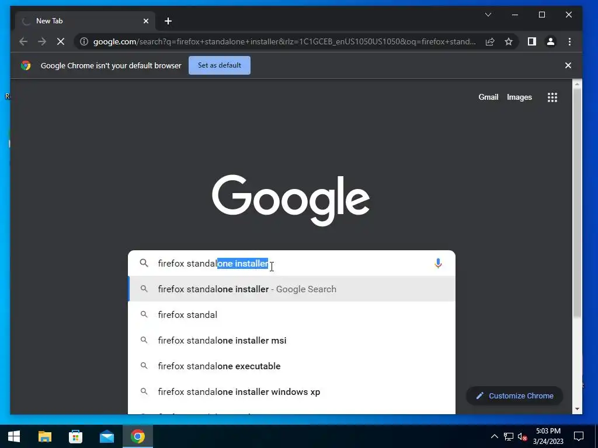Screen dimensions: 598x448
Task: Show hidden system tray icons
Action: [494, 436]
